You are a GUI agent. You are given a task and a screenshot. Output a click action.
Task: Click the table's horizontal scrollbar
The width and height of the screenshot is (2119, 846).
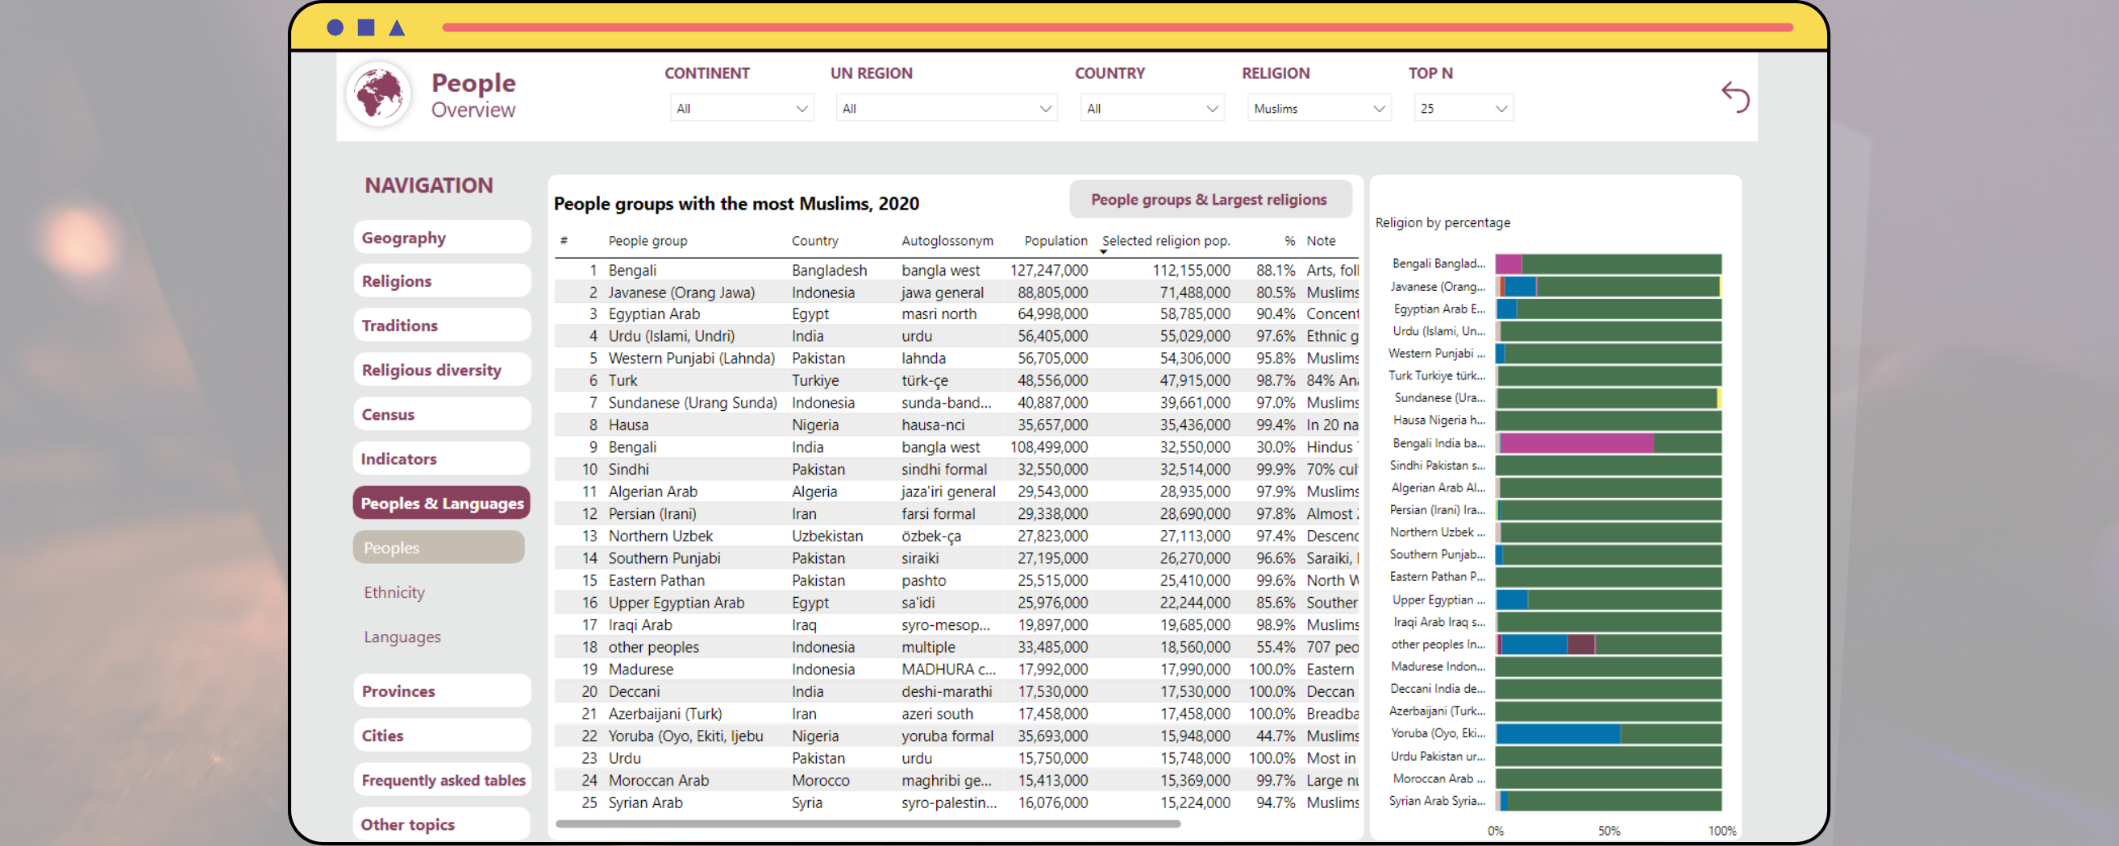pyautogui.click(x=867, y=823)
